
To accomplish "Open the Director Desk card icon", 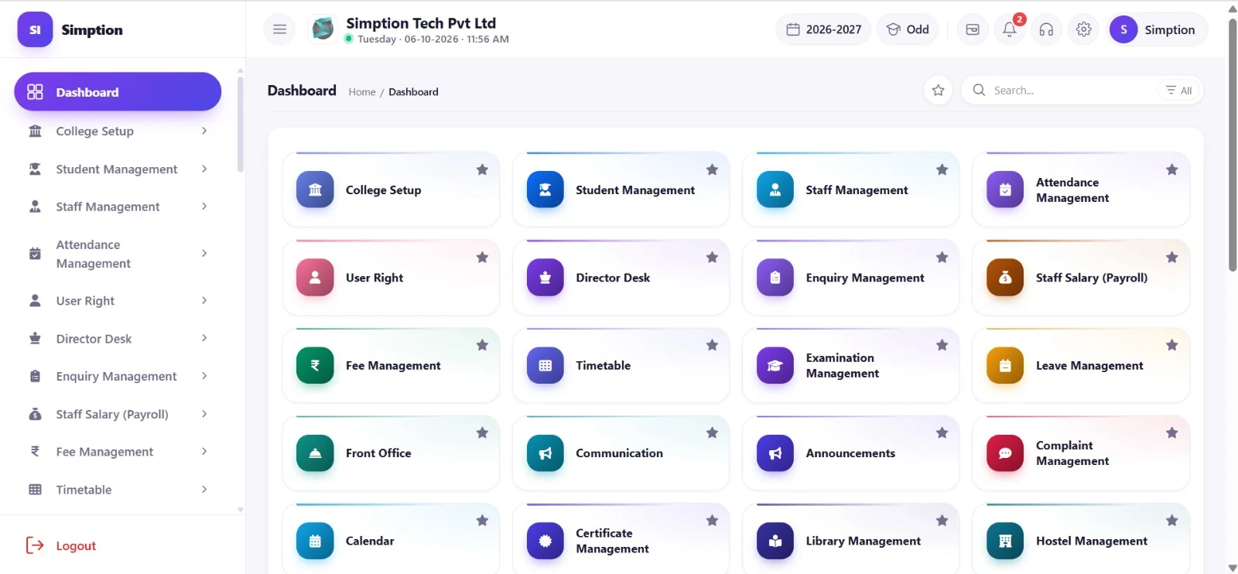I will pos(545,278).
